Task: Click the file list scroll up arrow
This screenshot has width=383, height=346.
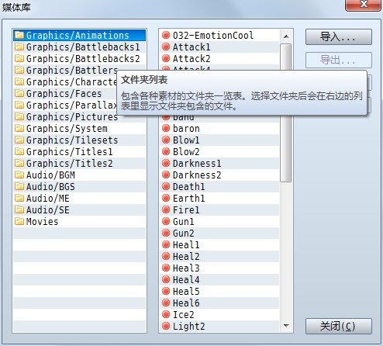Action: tap(286, 36)
